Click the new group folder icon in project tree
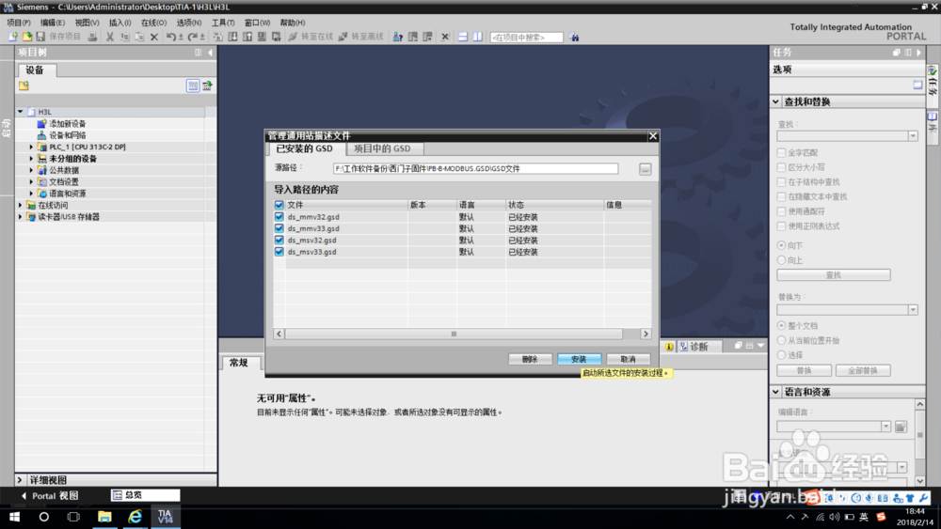Image resolution: width=941 pixels, height=529 pixels. pyautogui.click(x=24, y=86)
